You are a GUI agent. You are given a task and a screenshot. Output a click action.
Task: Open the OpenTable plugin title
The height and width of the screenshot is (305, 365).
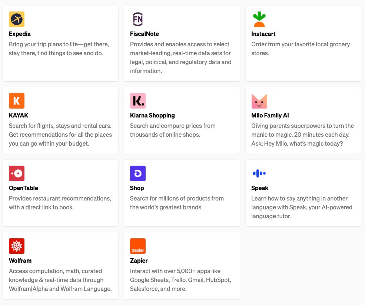(x=23, y=188)
